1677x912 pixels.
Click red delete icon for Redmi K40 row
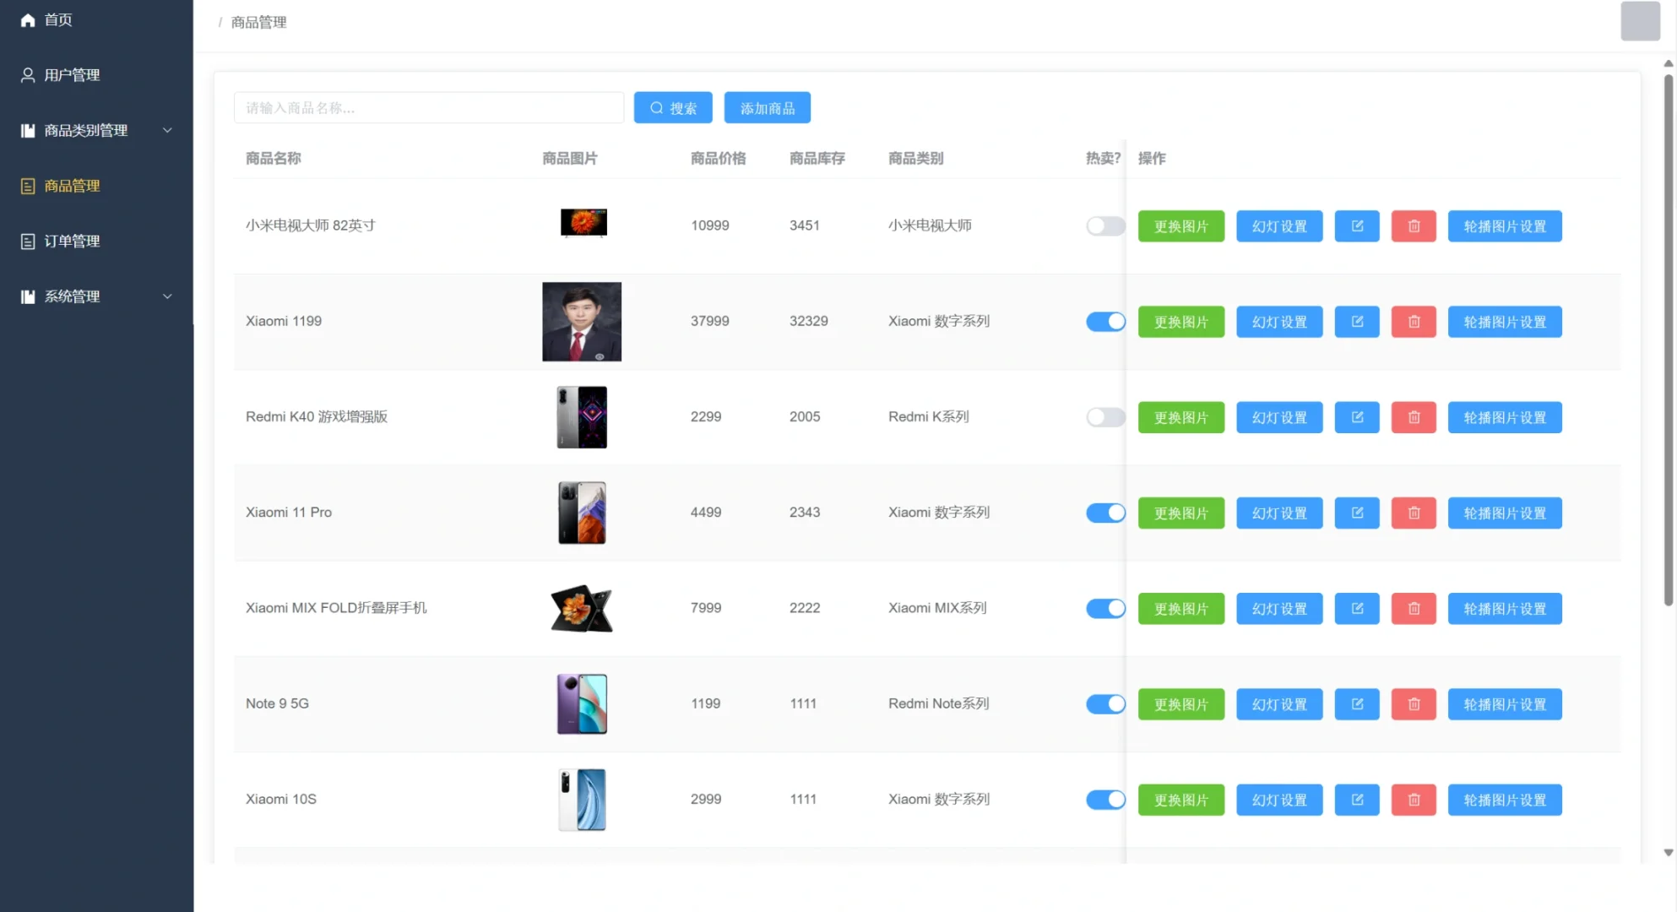[x=1413, y=417]
